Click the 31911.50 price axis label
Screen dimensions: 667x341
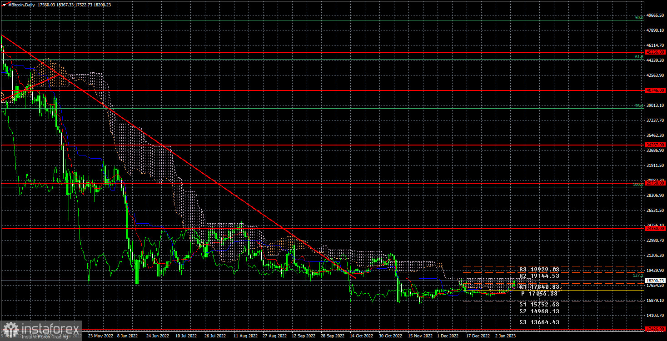click(x=655, y=165)
